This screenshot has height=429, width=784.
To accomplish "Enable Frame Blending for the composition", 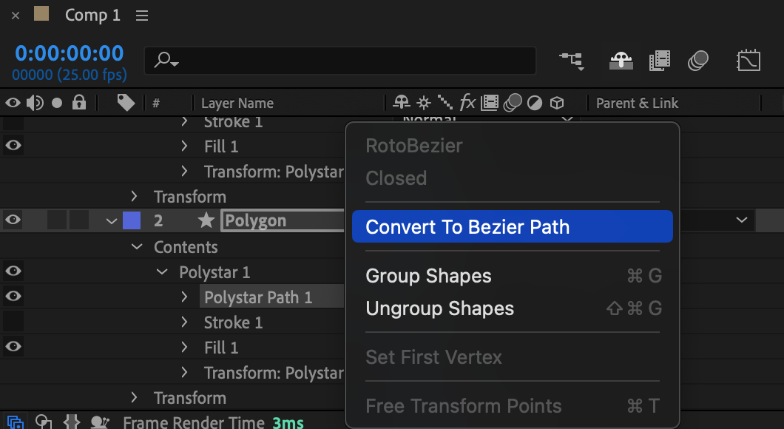I will click(x=660, y=61).
